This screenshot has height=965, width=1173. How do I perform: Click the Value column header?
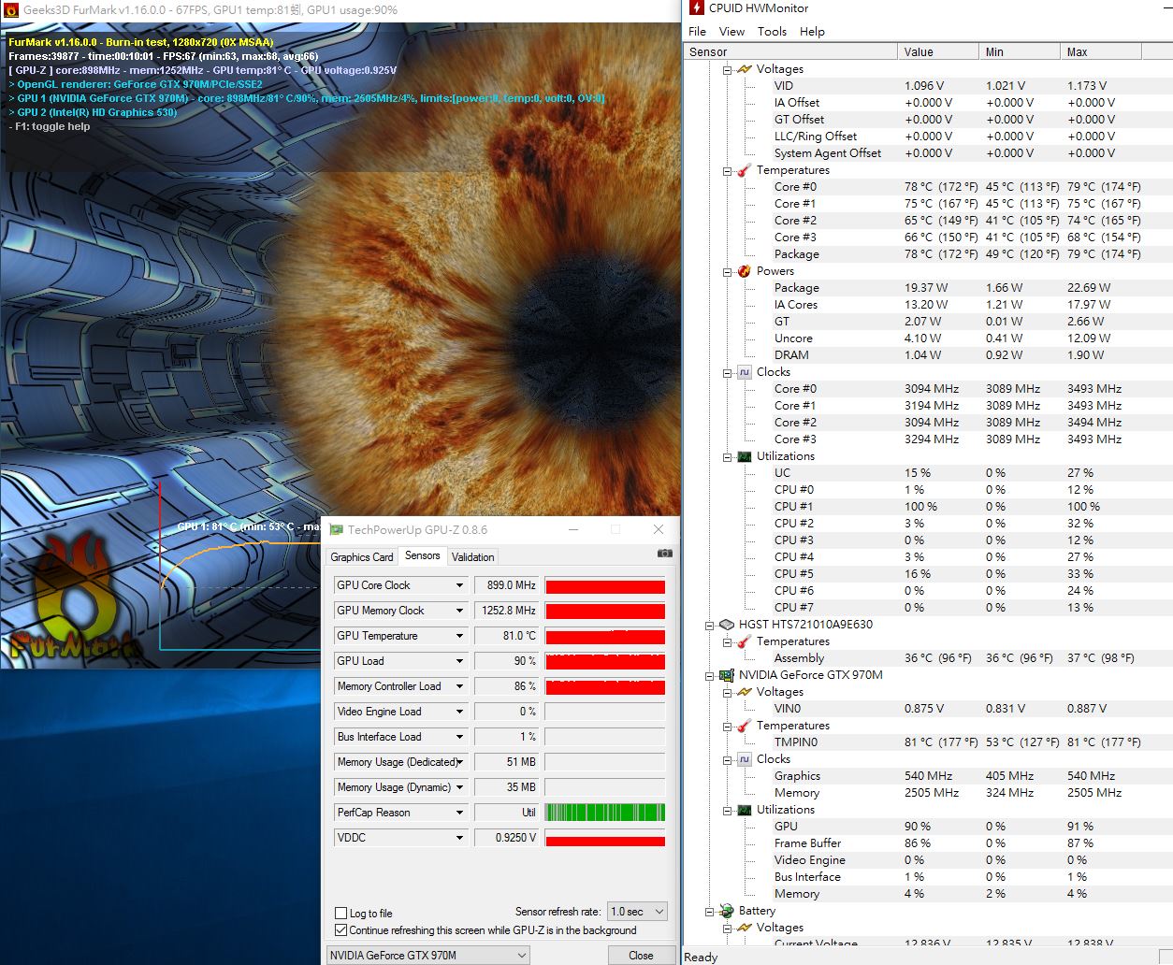click(x=938, y=52)
